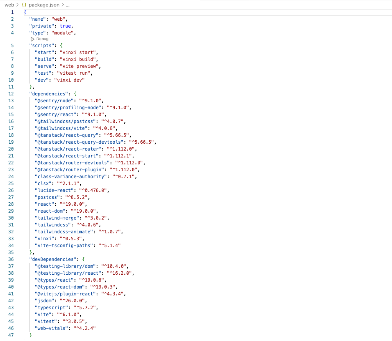Click the "^1.112.1" version of react-start
Screen dimensions: 392x341
pos(118,156)
